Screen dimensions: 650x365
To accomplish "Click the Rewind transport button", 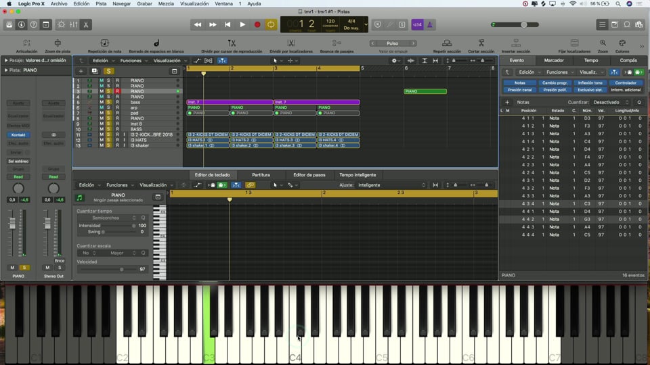I will [x=197, y=24].
